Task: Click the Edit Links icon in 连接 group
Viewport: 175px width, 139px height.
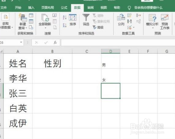Action: [55, 27]
